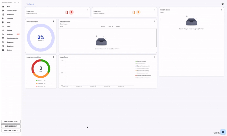Open Analytics bar chart icon
The image size is (227, 136).
(x=3, y=34)
